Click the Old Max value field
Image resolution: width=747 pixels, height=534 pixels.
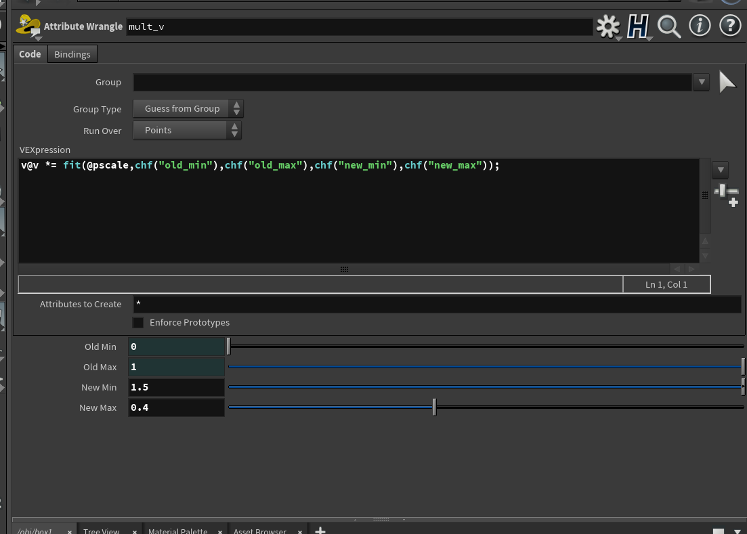[176, 367]
